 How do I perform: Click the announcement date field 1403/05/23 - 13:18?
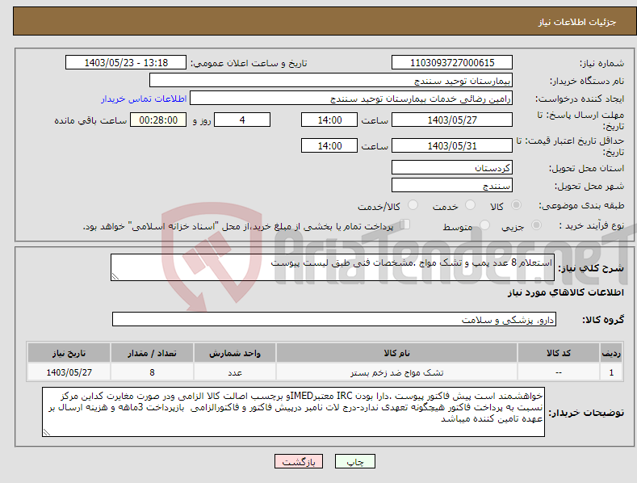point(125,63)
